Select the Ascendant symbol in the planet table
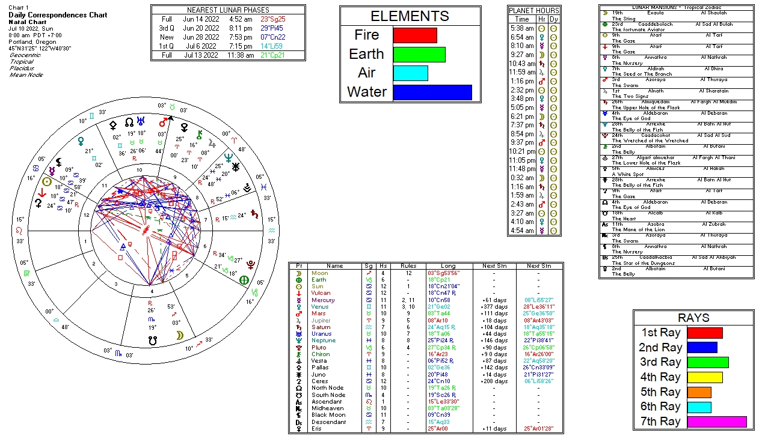762x445 pixels. click(299, 402)
